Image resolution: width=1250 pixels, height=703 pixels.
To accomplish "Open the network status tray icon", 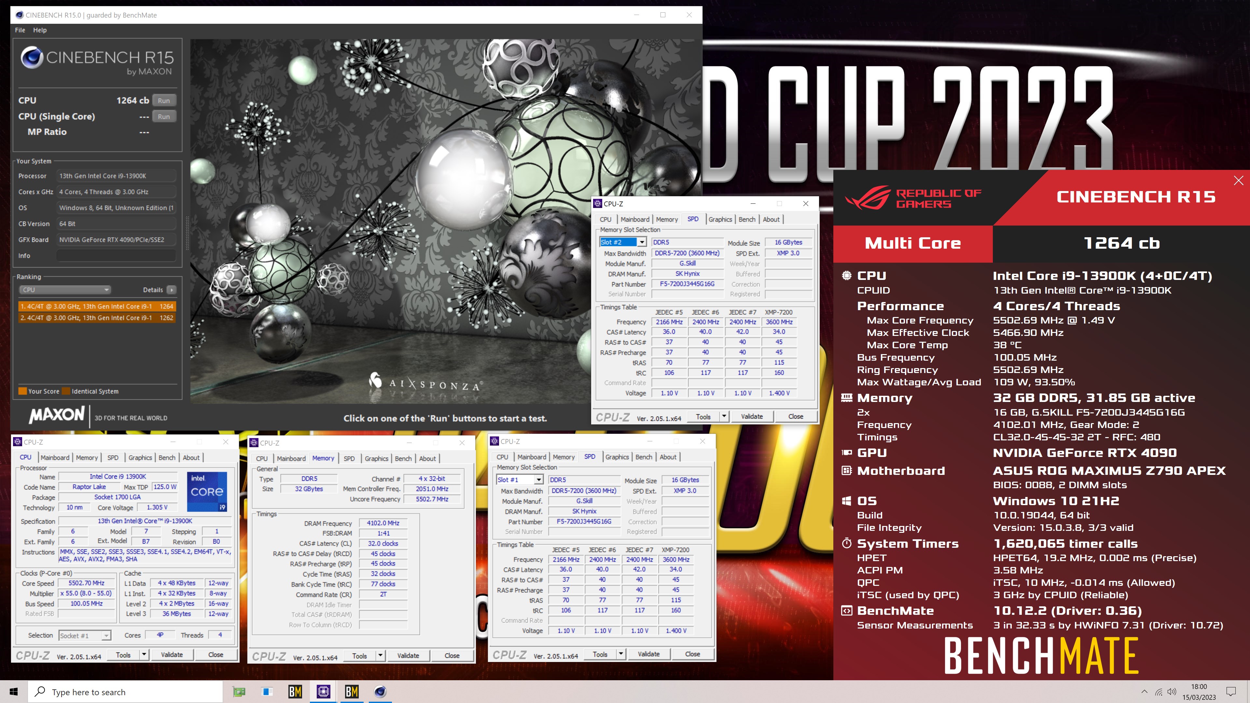I will tap(1159, 692).
